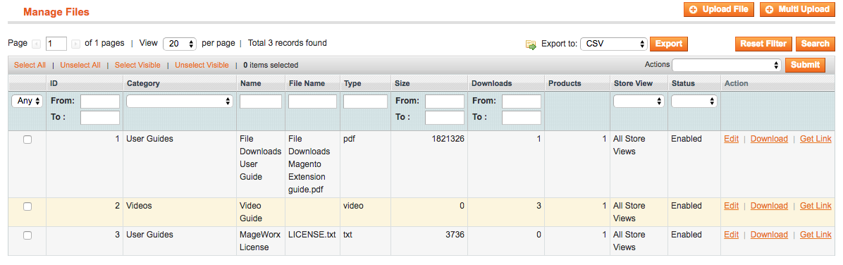Get Link for File Downloads User Guide
The height and width of the screenshot is (265, 843).
tap(816, 139)
